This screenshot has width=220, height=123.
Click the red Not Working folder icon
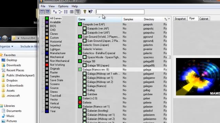tap(47, 65)
